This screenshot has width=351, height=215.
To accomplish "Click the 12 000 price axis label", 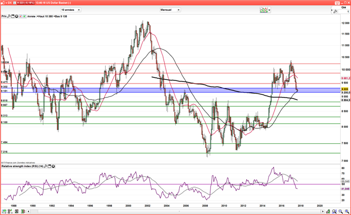I will pyautogui.click(x=345, y=23).
